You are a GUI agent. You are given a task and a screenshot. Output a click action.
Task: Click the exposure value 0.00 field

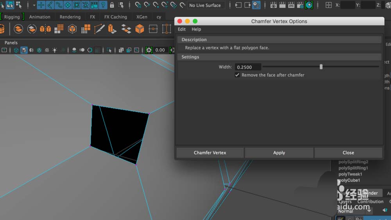click(160, 50)
